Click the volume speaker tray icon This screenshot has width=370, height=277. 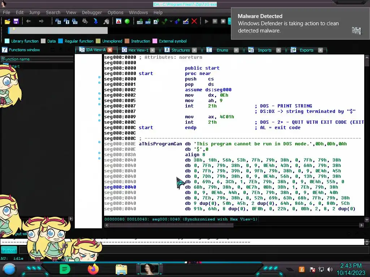[330, 269]
